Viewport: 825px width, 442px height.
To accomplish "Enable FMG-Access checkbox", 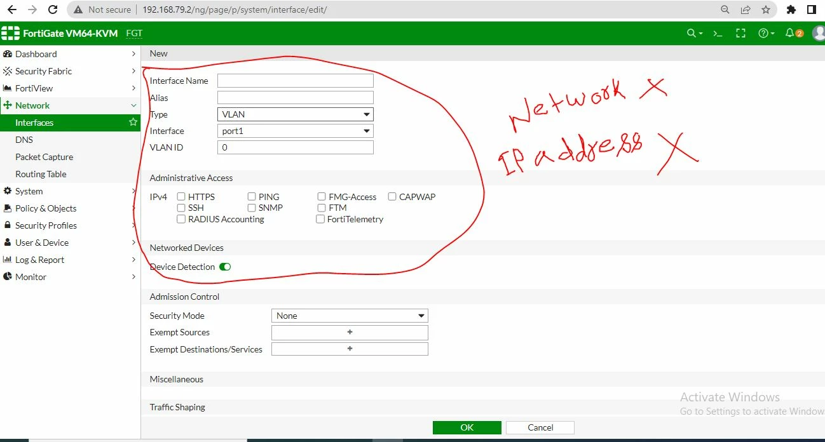I will tap(322, 197).
